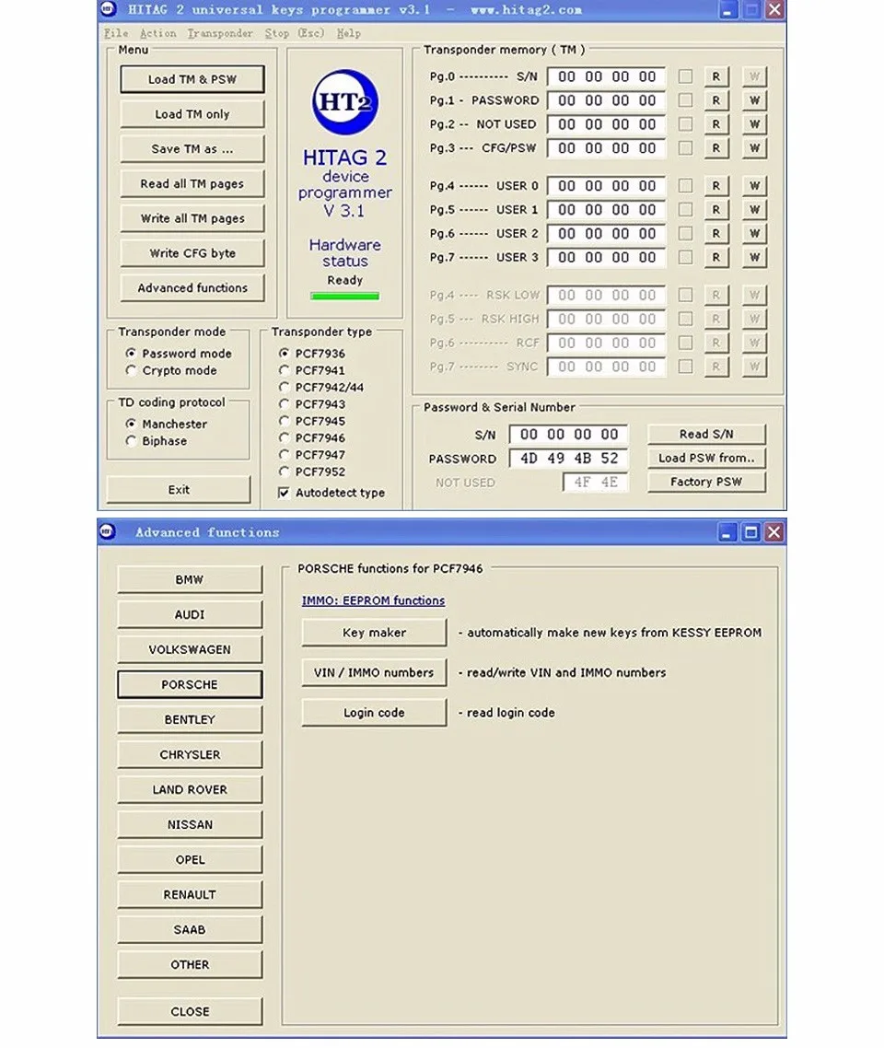Select AUDI in Advanced functions
884x1048 pixels.
click(x=190, y=614)
